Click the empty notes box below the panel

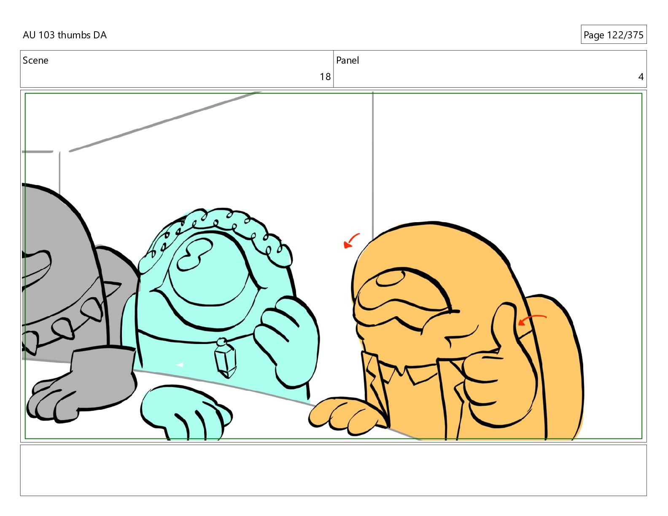coord(333,470)
